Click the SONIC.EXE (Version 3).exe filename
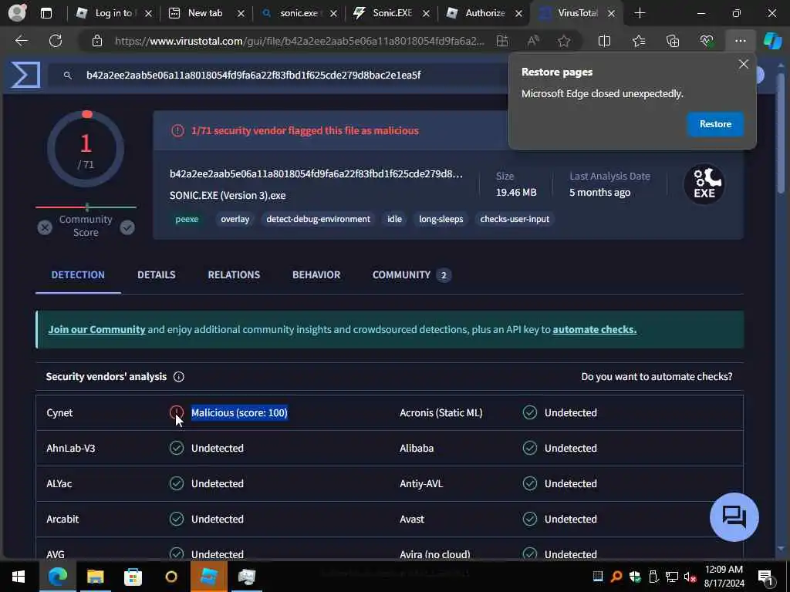 228,195
